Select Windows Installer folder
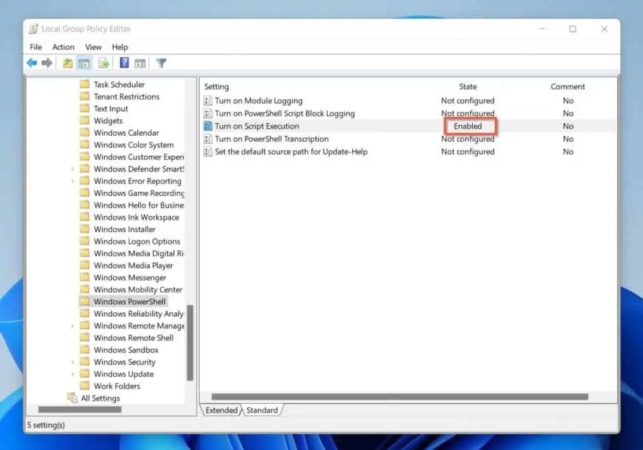 [125, 229]
